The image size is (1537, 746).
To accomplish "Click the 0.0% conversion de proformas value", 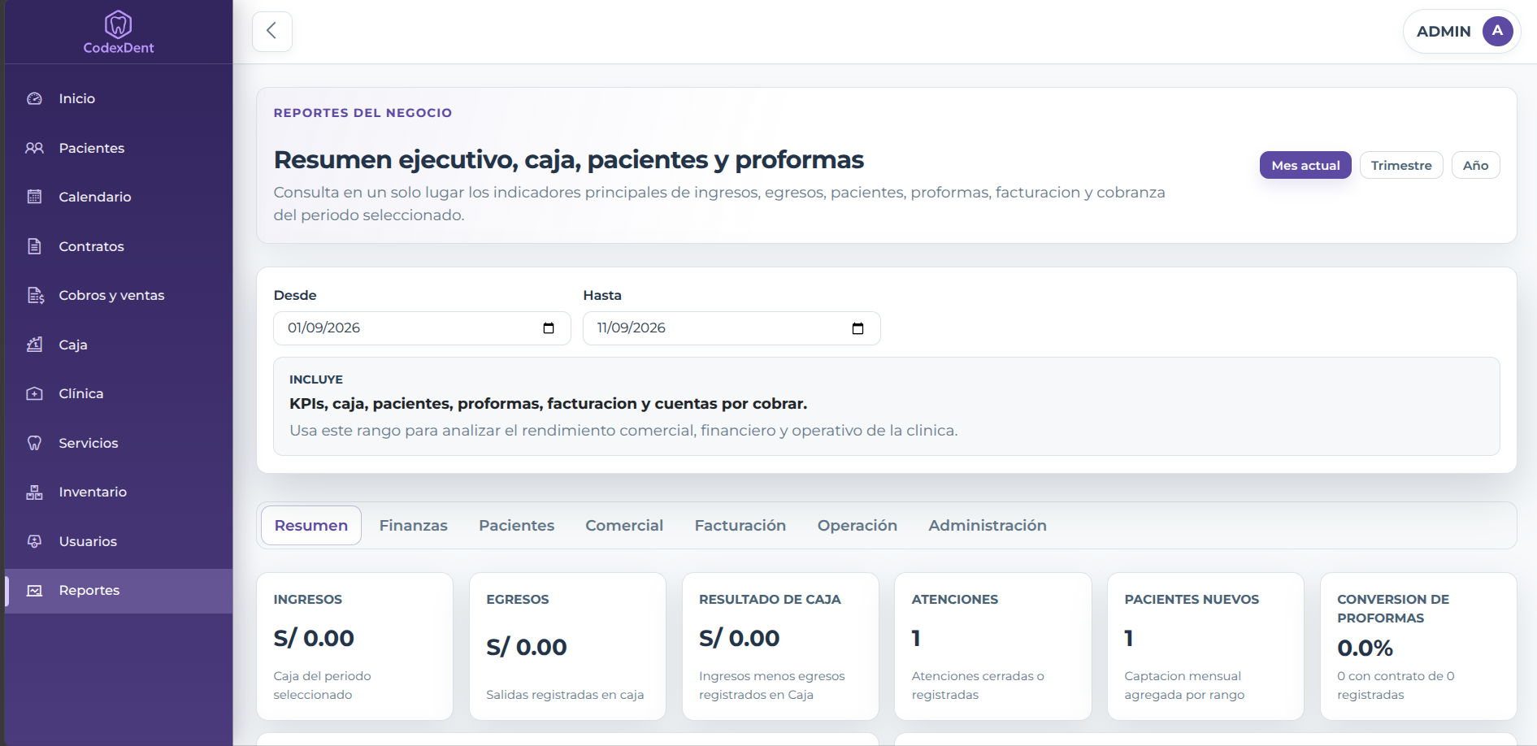I will (x=1365, y=648).
